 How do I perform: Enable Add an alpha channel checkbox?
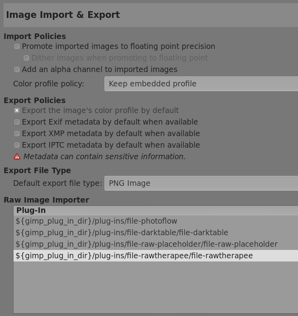[17, 70]
